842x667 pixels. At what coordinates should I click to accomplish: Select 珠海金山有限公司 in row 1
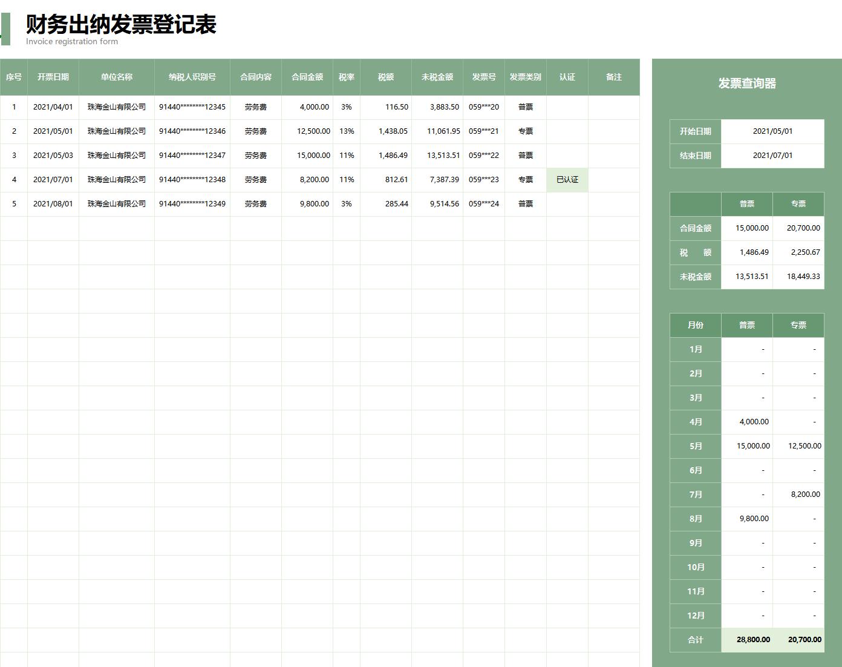tap(116, 107)
